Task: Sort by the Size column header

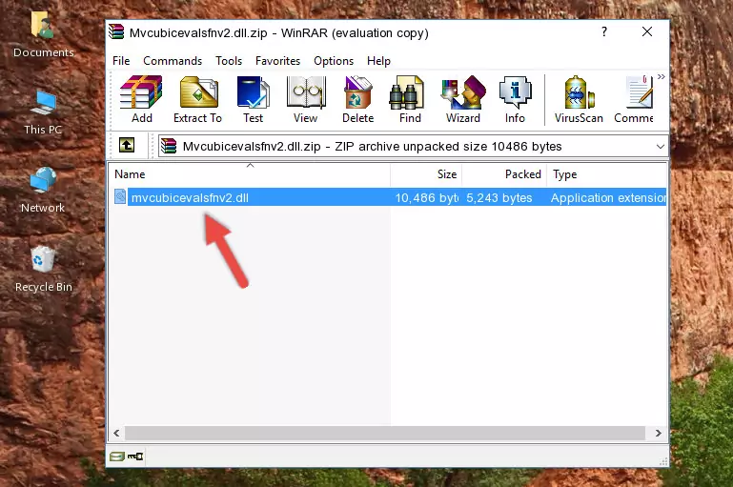Action: pyautogui.click(x=426, y=174)
